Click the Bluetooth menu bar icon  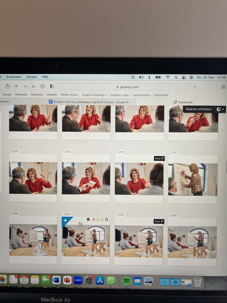click(149, 77)
